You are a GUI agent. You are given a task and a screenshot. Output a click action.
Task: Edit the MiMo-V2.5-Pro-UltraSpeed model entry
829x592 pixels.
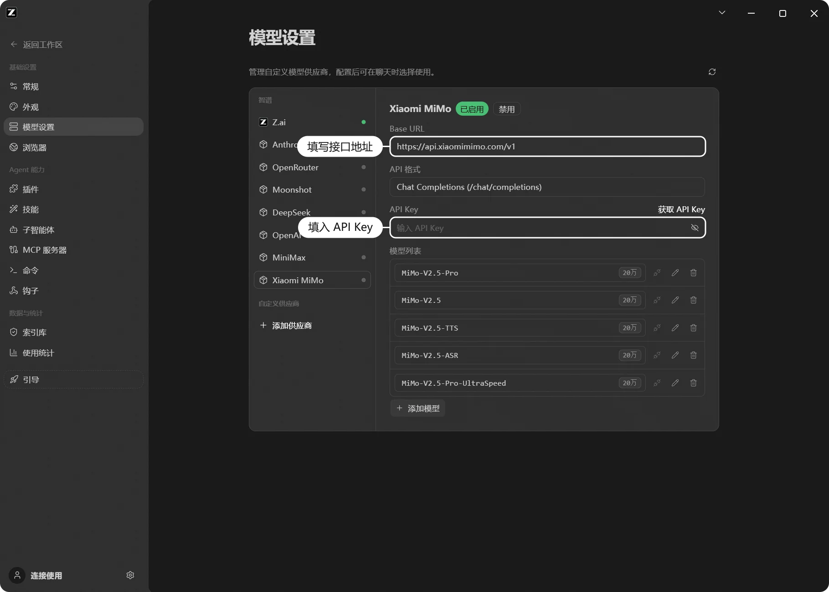click(x=675, y=383)
